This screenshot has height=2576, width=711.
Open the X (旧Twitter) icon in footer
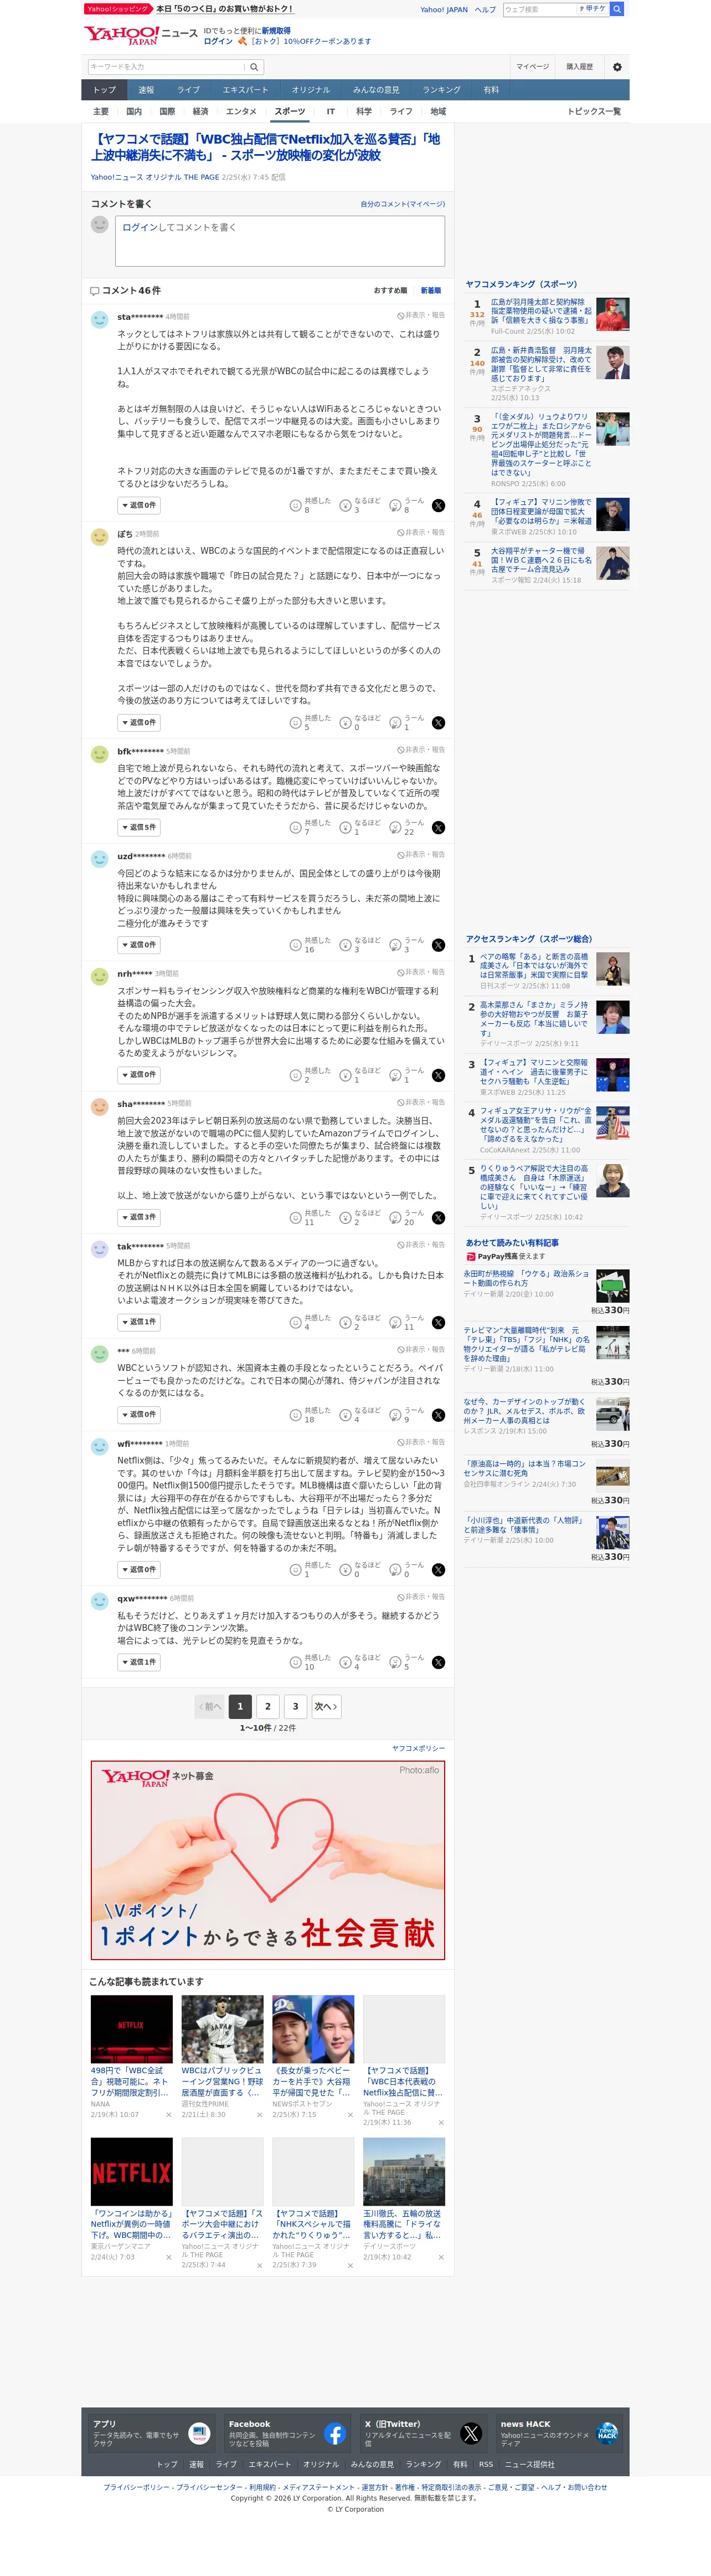pyautogui.click(x=471, y=2434)
